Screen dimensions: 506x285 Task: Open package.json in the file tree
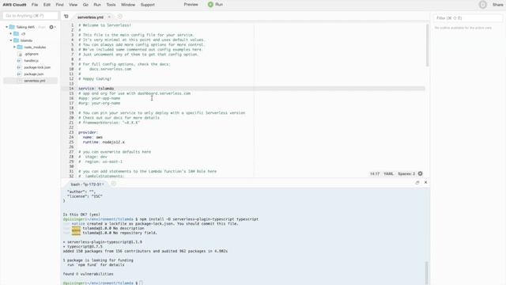coord(34,74)
